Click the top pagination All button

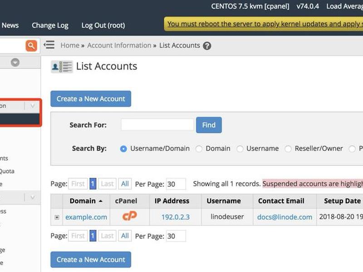pyautogui.click(x=125, y=184)
